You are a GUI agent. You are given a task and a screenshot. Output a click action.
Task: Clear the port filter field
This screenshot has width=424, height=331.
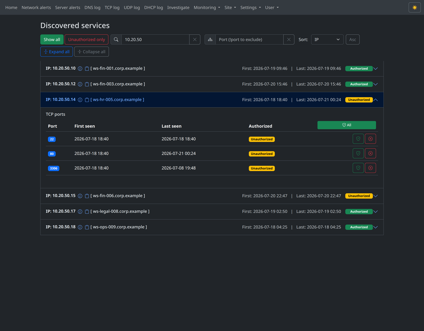click(x=289, y=39)
